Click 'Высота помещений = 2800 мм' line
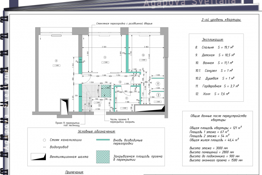 click(x=211, y=152)
